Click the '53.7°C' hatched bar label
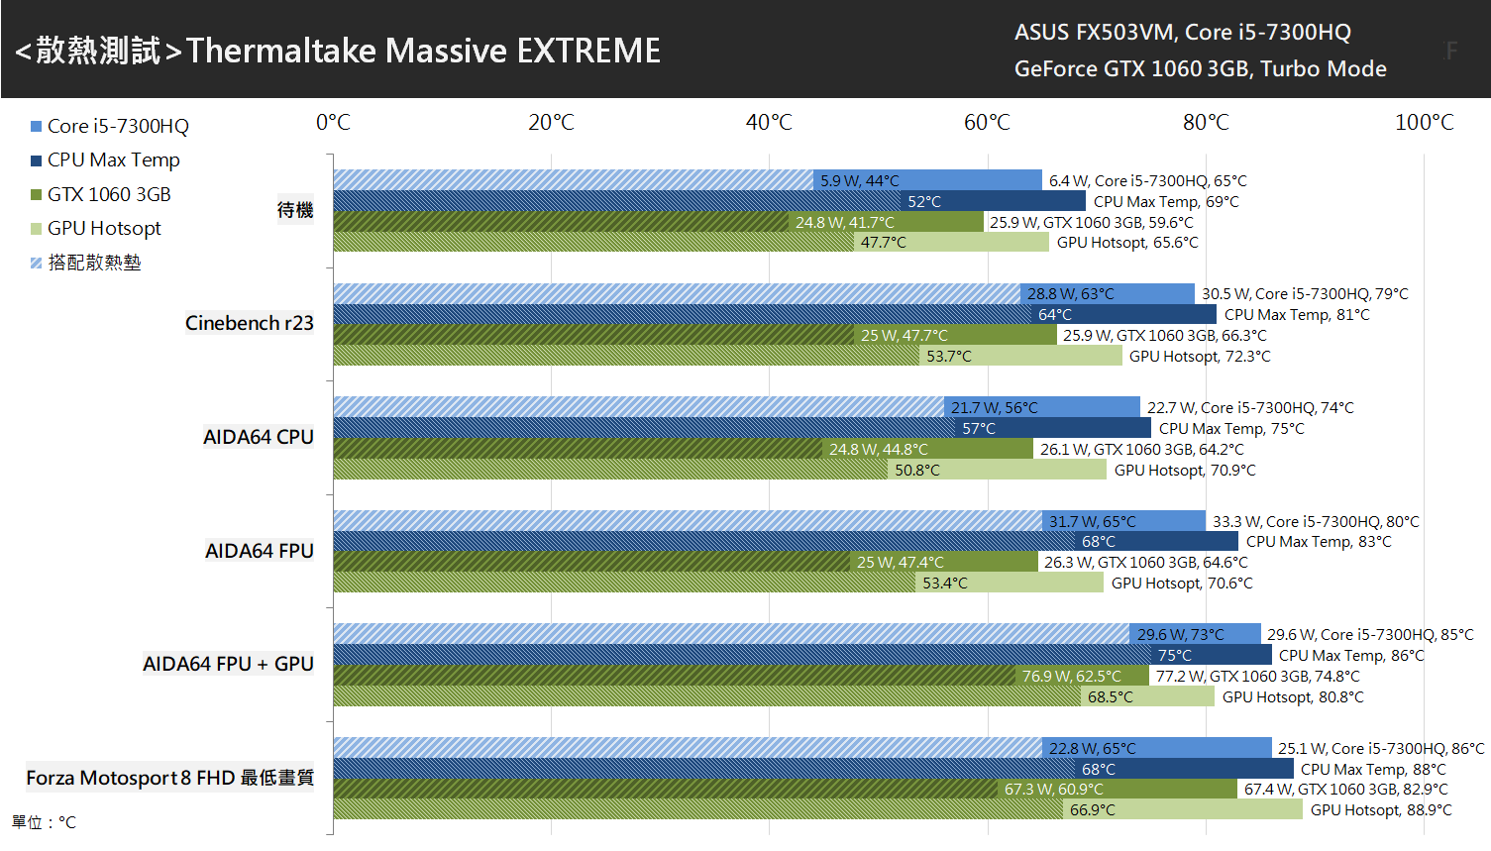The height and width of the screenshot is (851, 1491). coord(949,356)
